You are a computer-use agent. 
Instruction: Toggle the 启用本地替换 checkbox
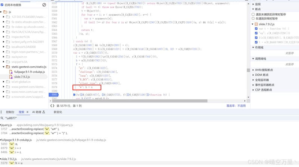tap(2, 5)
